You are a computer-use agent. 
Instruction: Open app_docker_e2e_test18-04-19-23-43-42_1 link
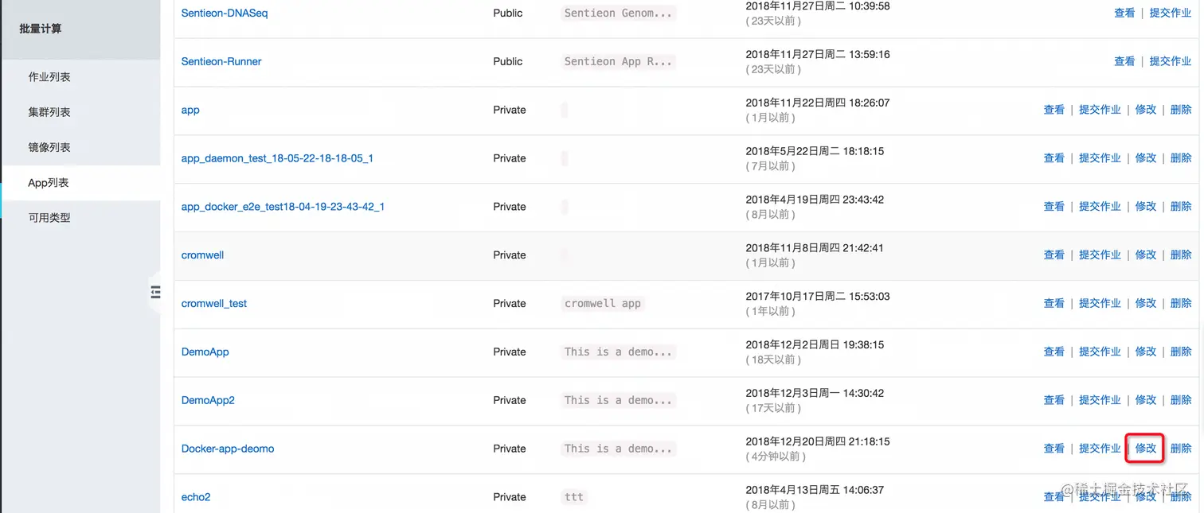click(283, 207)
